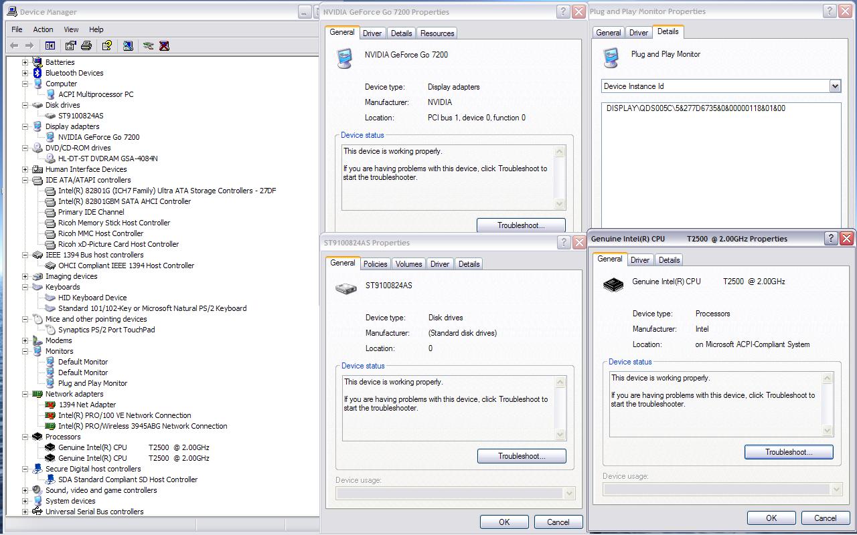Image resolution: width=857 pixels, height=535 pixels.
Task: Click the Help question-mark in NVIDIA GeForce Properties title bar
Action: coord(564,11)
